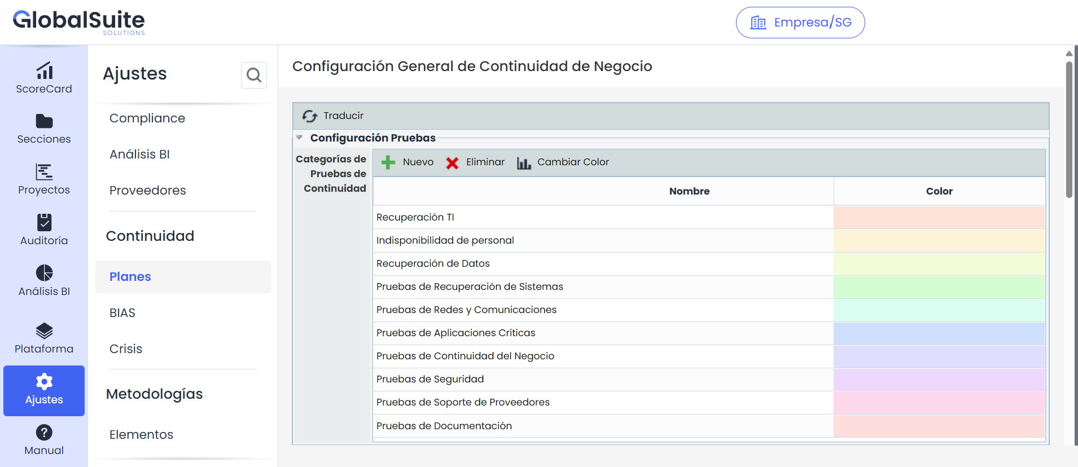
Task: Select Planes in the Continuidad menu
Action: coord(130,277)
